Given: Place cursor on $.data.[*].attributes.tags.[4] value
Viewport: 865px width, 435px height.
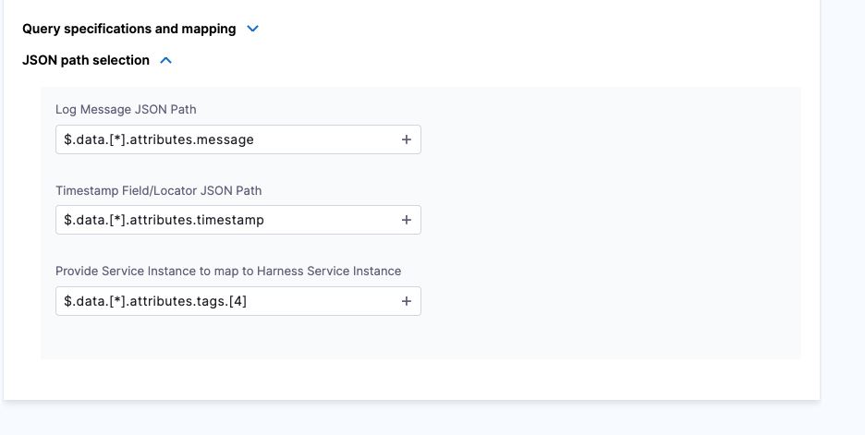Looking at the screenshot, I should tap(155, 301).
